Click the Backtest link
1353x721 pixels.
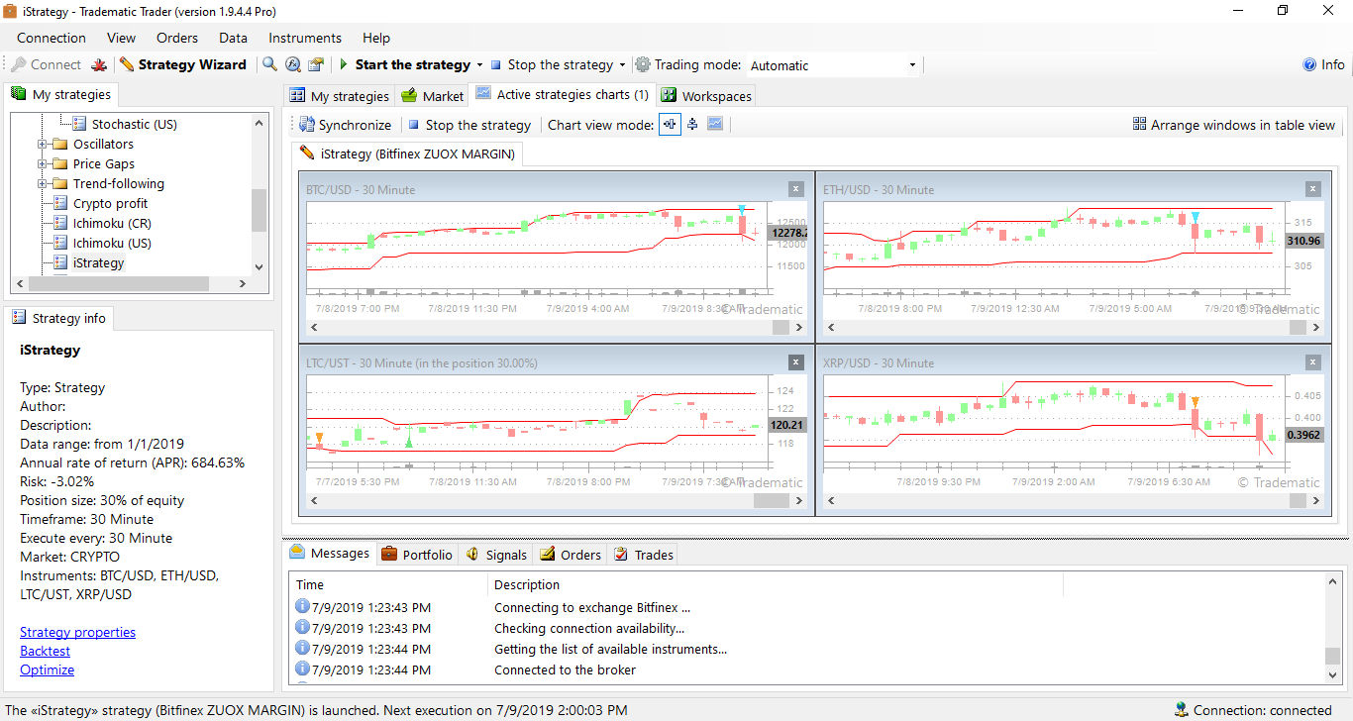tap(45, 651)
